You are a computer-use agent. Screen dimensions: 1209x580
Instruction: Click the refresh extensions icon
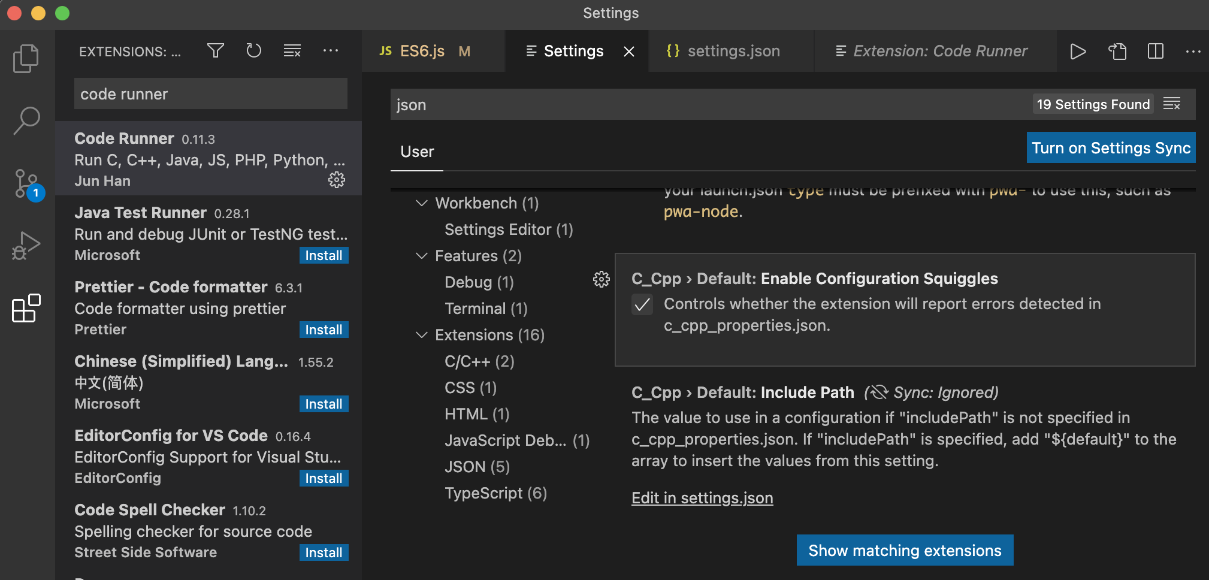tap(254, 51)
